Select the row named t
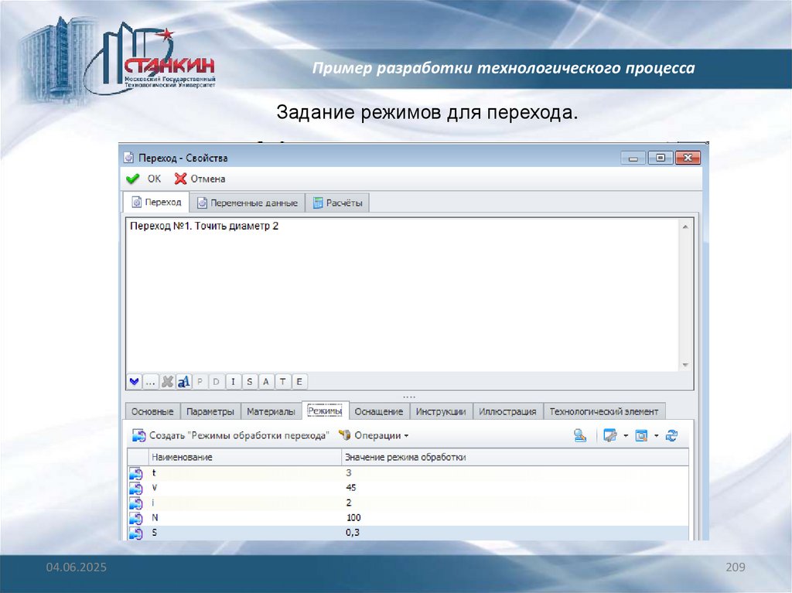Viewport: 792px width, 593px height. pos(408,473)
